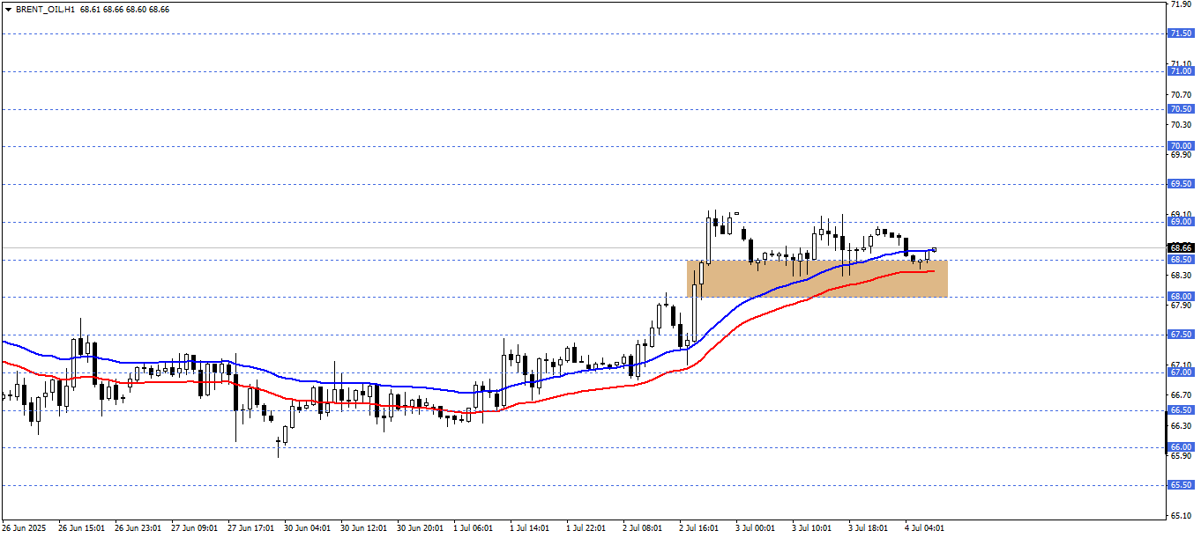Viewport: 1201px width, 538px height.
Task: Click the 70.30 price scale value
Action: click(x=1182, y=124)
